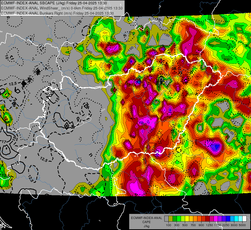Screen dimensions: 251x230
Task: Click the bright green legend swatch
Action: point(179,219)
